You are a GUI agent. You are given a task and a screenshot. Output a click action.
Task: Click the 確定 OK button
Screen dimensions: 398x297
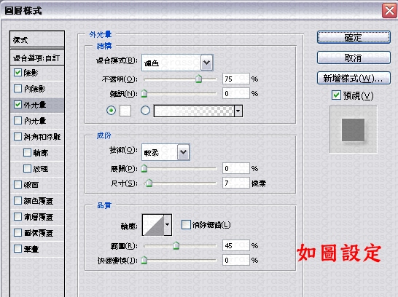tap(354, 38)
